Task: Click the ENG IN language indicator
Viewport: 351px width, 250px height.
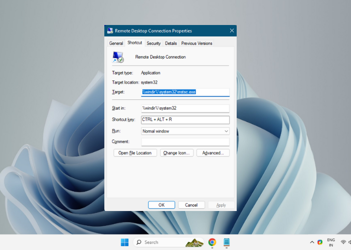Action: (331, 242)
